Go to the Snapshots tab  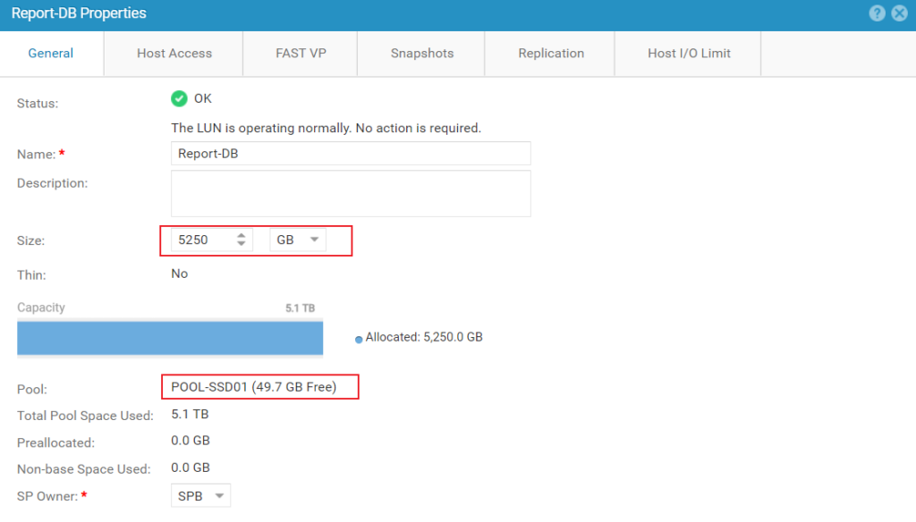(x=422, y=54)
